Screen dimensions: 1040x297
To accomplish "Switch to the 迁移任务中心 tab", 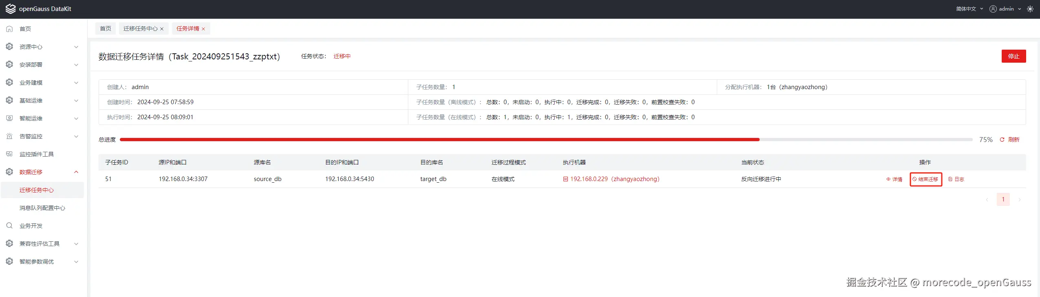I will (x=140, y=28).
